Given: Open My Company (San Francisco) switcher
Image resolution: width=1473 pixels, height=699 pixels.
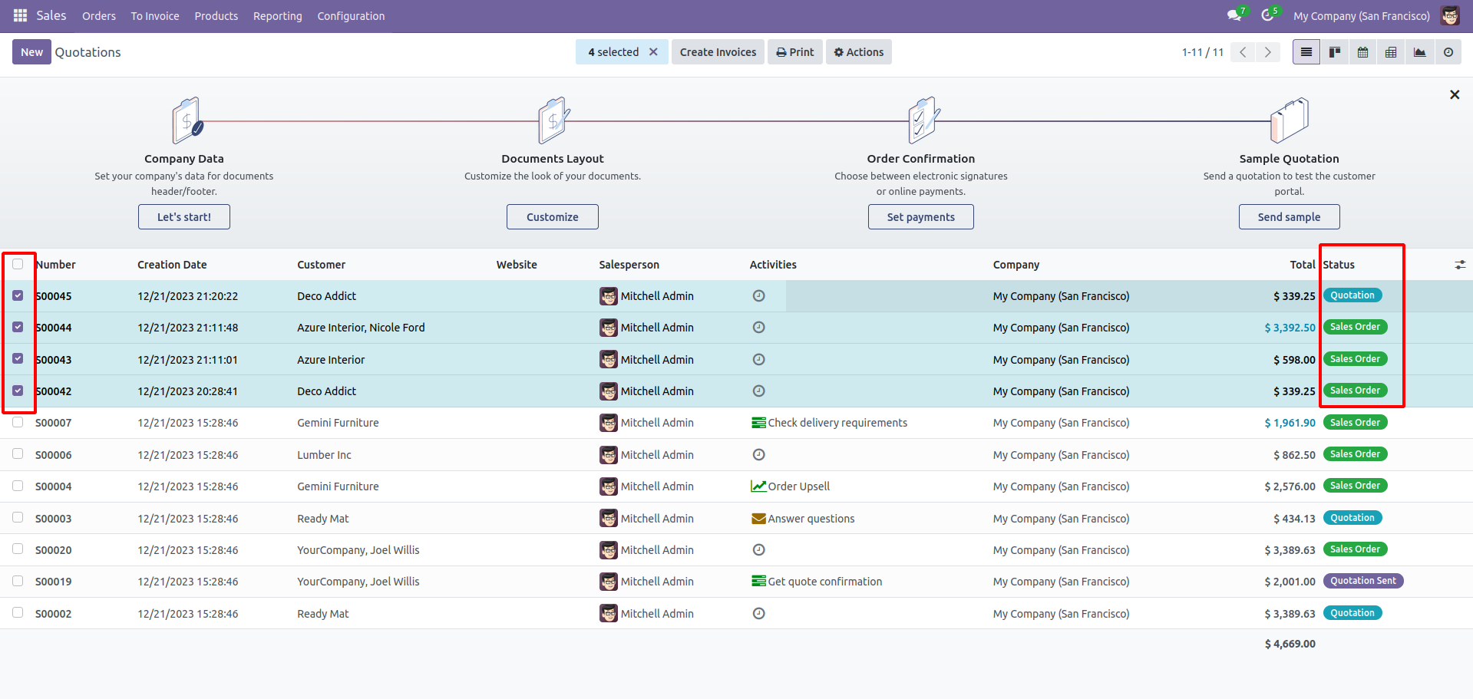Looking at the screenshot, I should 1361,16.
